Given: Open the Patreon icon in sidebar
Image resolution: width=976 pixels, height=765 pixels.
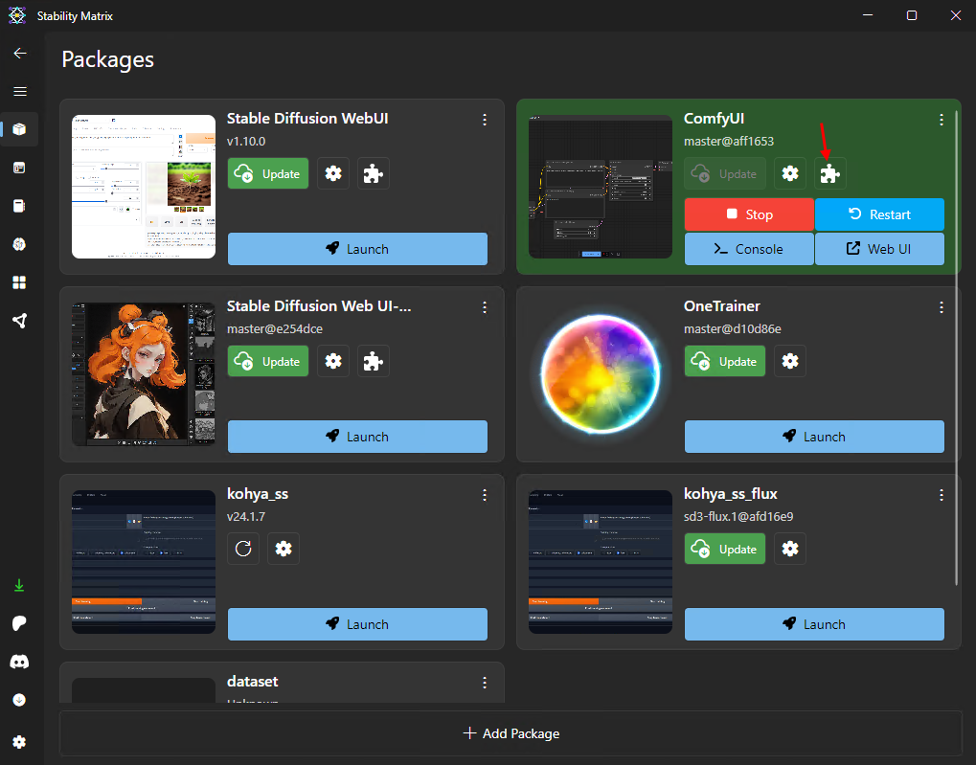Looking at the screenshot, I should pyautogui.click(x=19, y=623).
